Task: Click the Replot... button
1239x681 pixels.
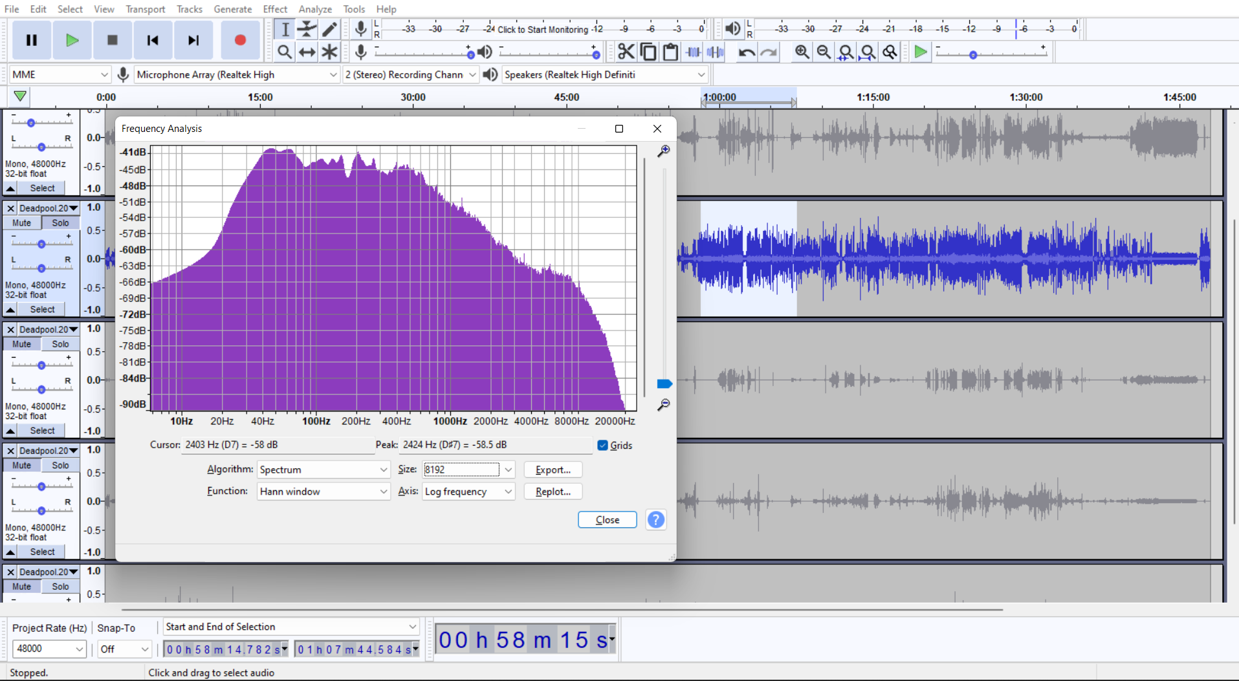Action: [x=553, y=492]
